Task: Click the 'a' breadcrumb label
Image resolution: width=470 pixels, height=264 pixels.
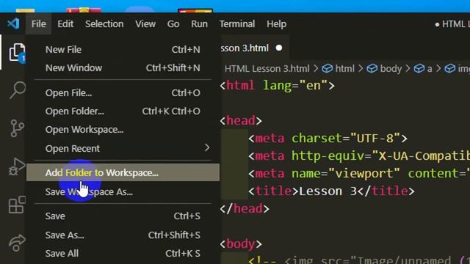Action: 430,69
